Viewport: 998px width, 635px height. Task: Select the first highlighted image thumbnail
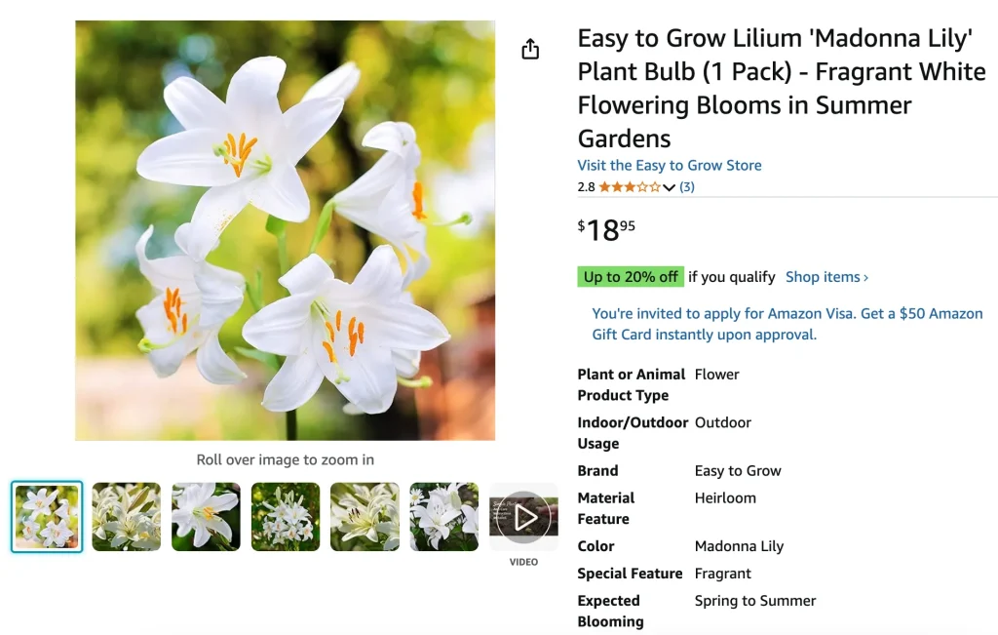pos(47,517)
